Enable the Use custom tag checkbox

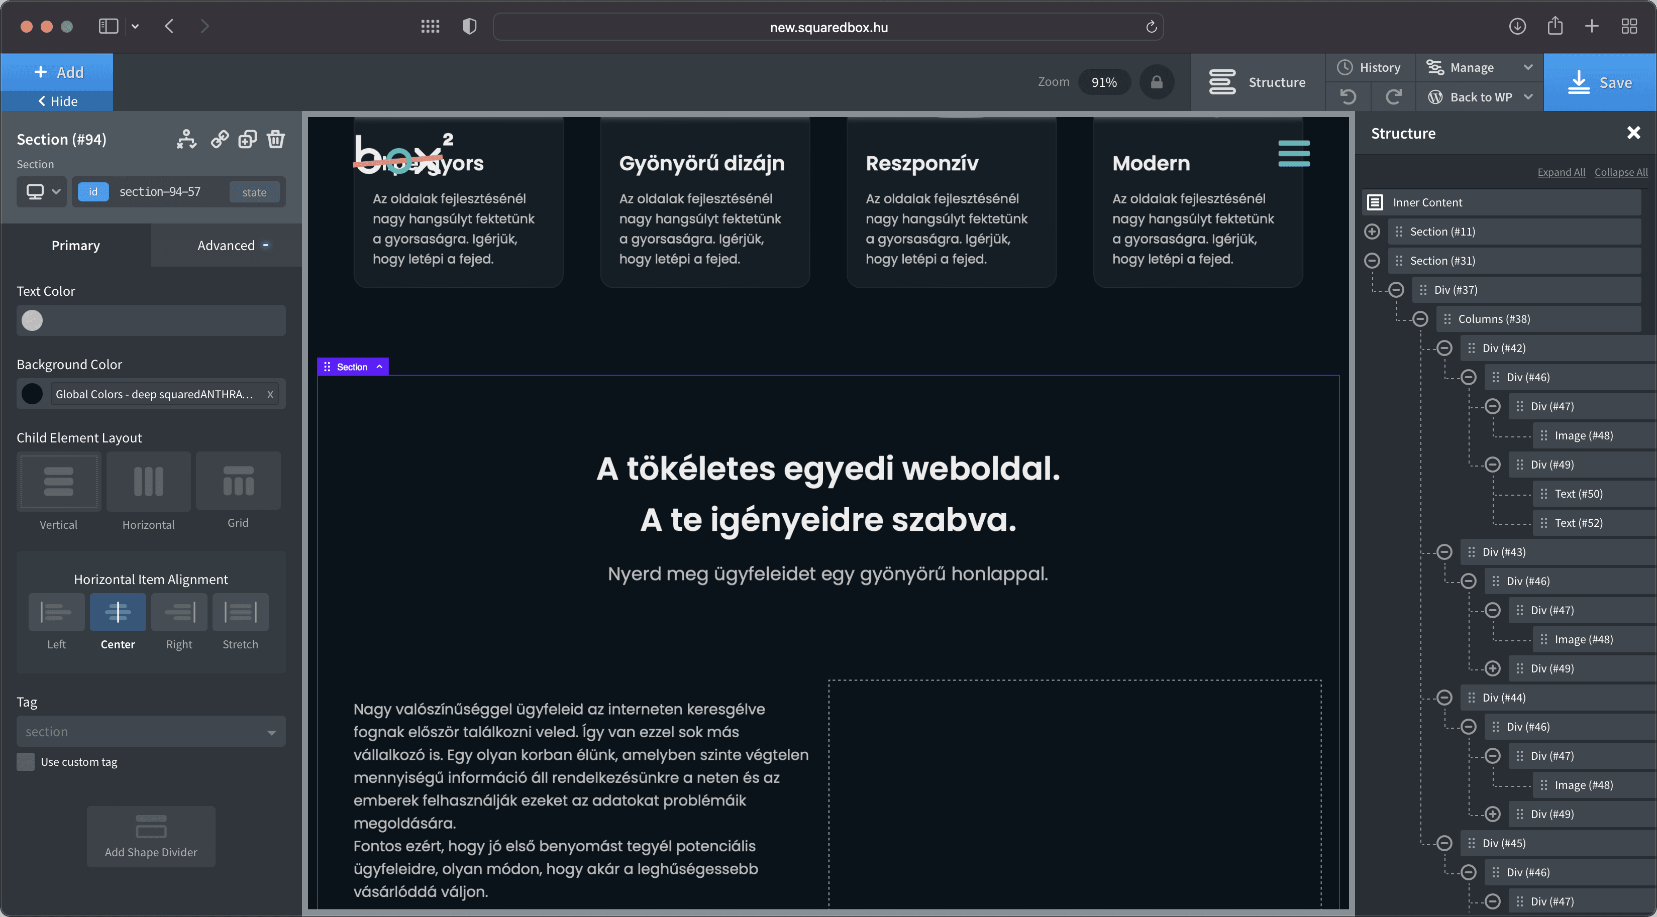pos(26,762)
